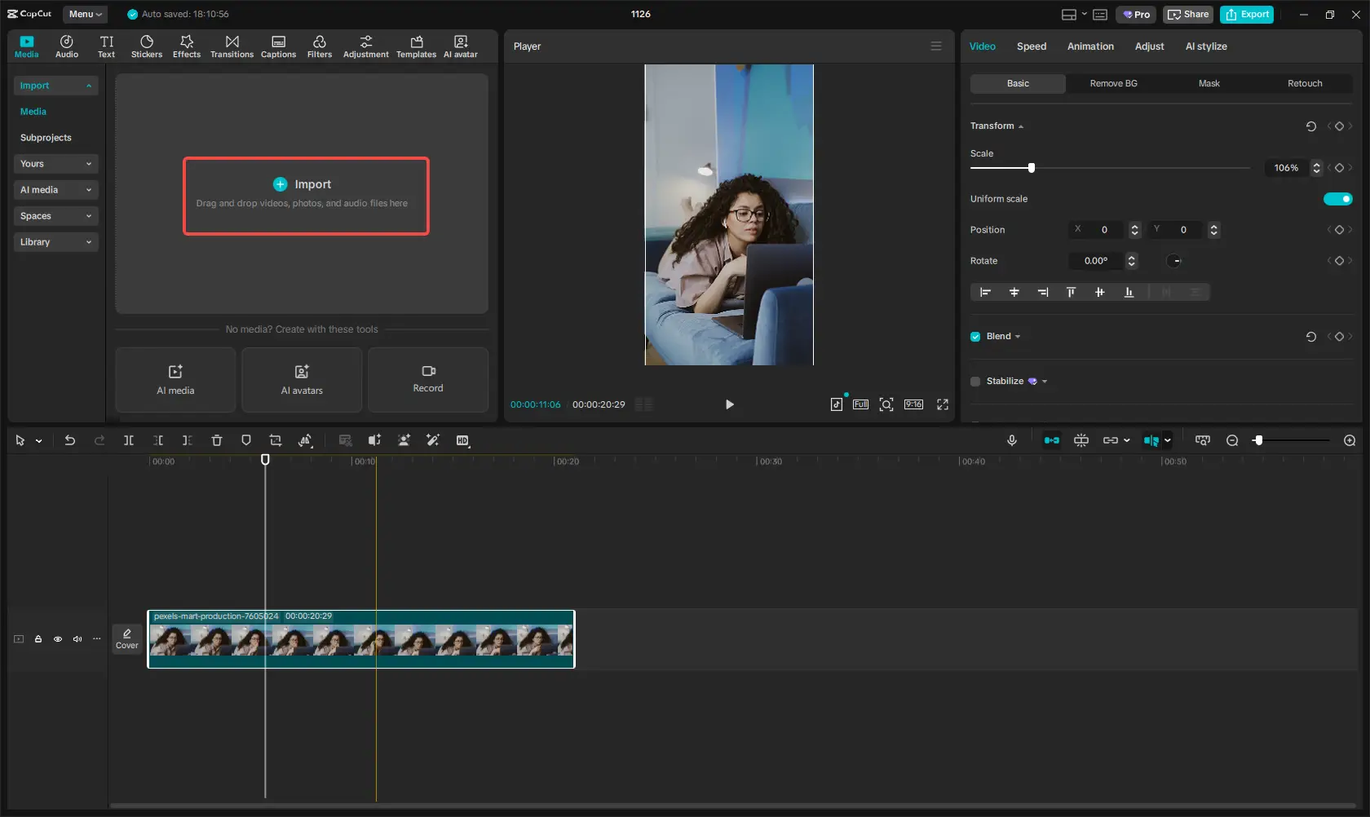Collapse the Transform section
The image size is (1370, 817).
(1020, 126)
